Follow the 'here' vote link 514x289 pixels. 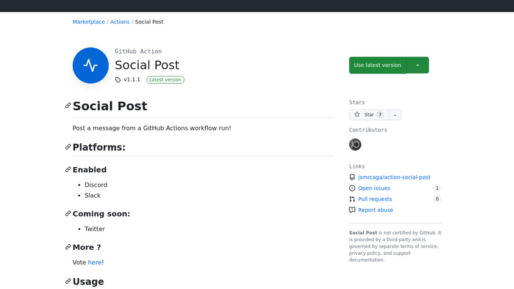coord(94,262)
